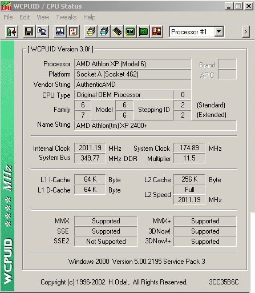Open the File menu
The image size is (255, 293).
(8, 17)
